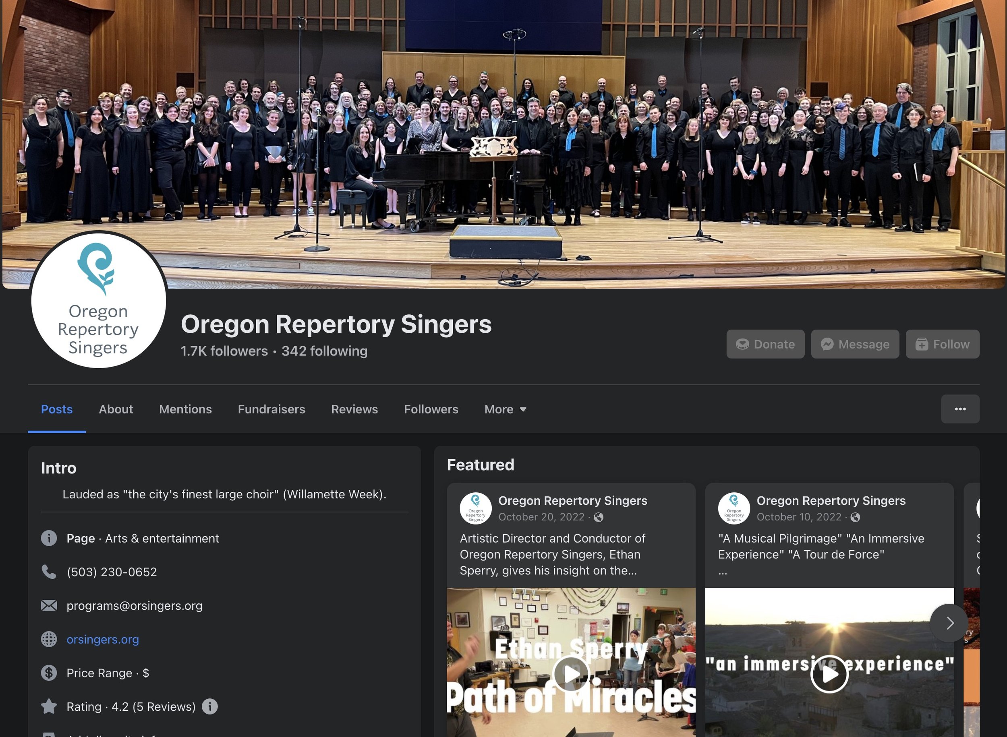This screenshot has width=1007, height=737.
Task: Click the Oregon Repertory Singers profile logo
Action: (98, 300)
